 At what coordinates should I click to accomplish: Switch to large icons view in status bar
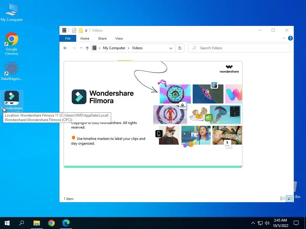(x=289, y=199)
